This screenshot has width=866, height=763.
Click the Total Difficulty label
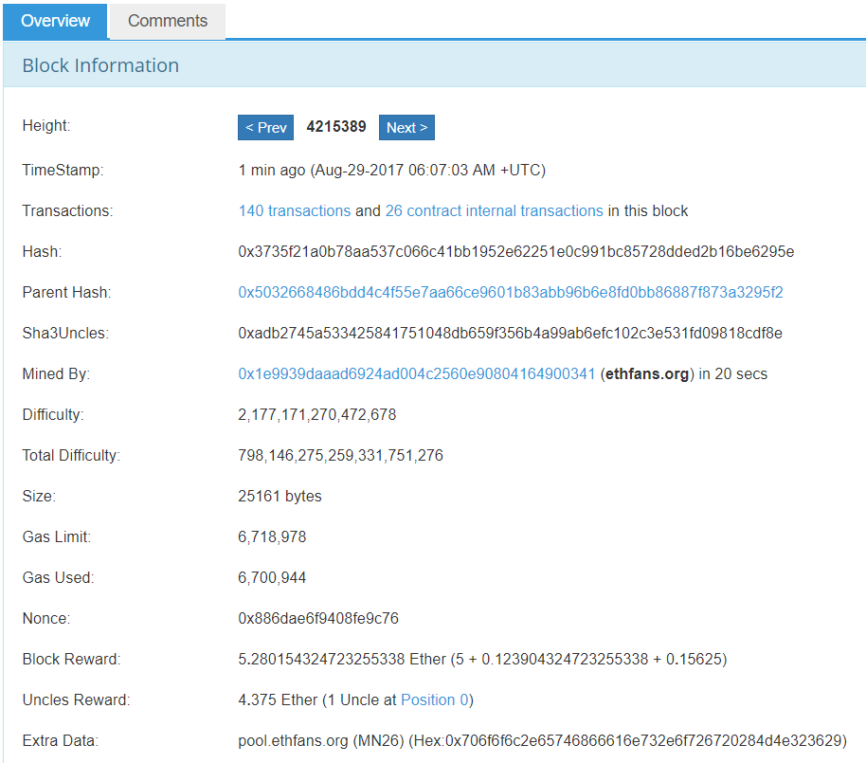tap(71, 456)
